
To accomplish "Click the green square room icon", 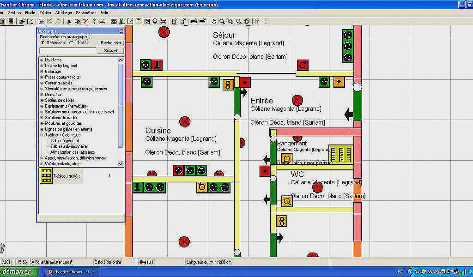I will tap(139, 21).
